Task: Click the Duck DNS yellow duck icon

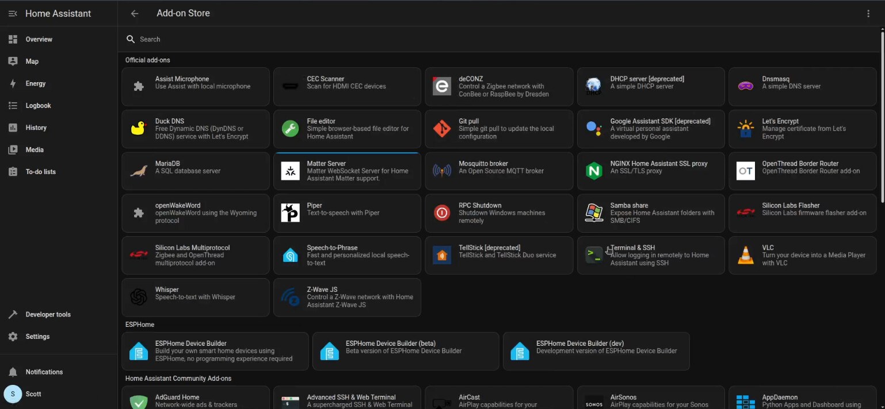Action: 138,129
